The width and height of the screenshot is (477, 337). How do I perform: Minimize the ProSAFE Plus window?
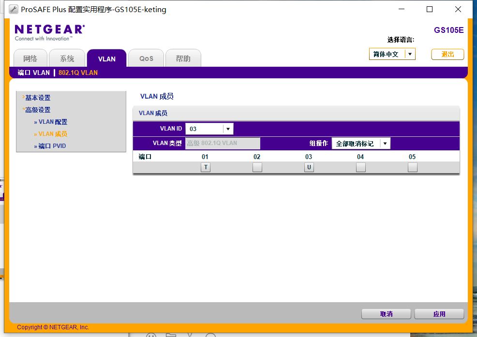402,9
